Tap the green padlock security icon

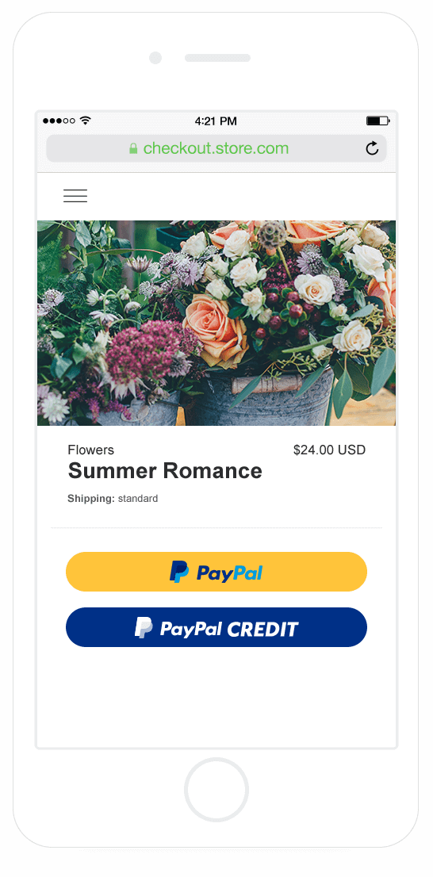pyautogui.click(x=133, y=148)
